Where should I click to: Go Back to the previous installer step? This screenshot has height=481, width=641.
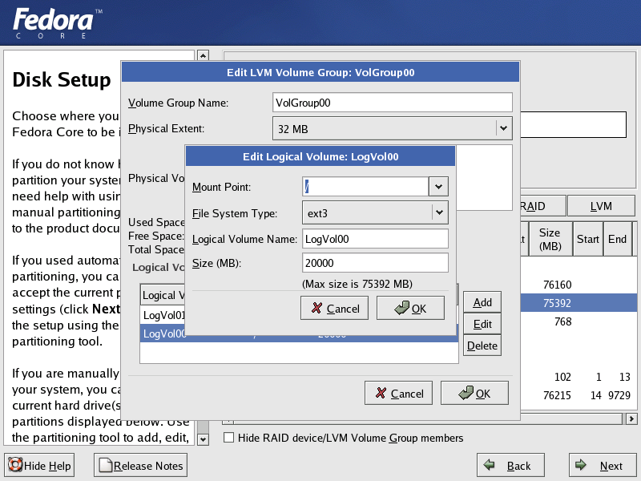tap(510, 465)
